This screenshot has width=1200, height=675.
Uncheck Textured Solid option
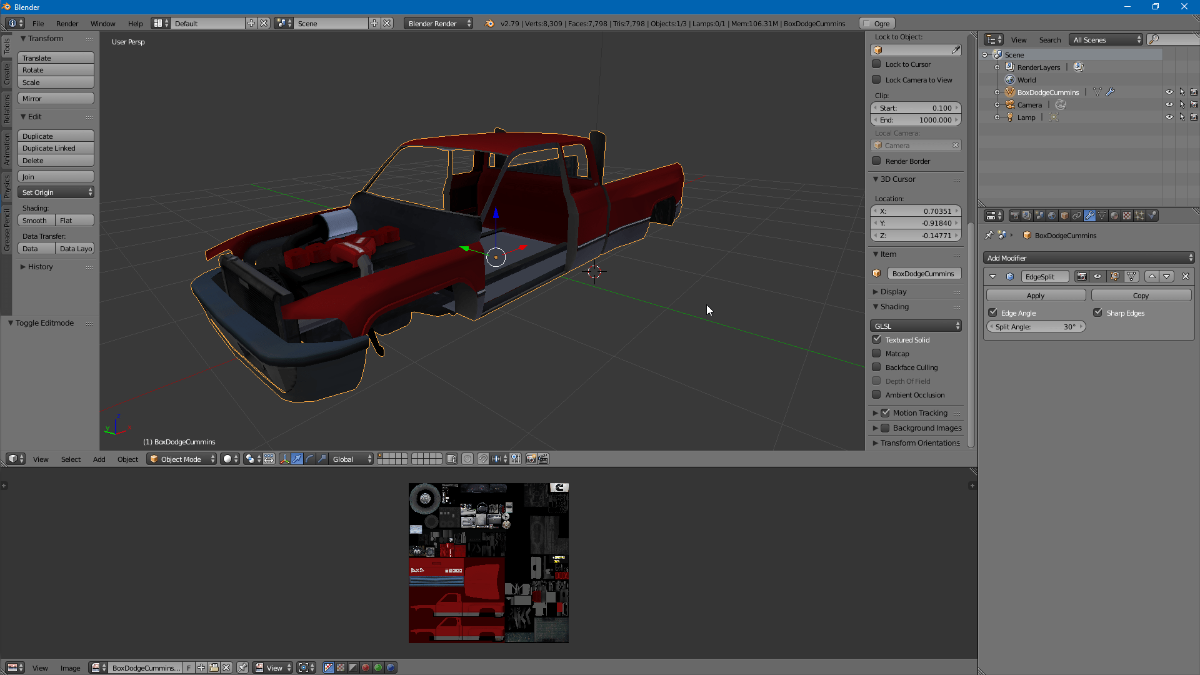[x=876, y=339]
